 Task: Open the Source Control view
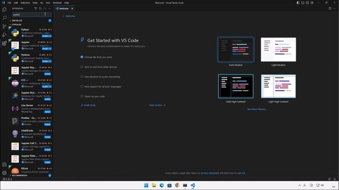(x=4, y=26)
